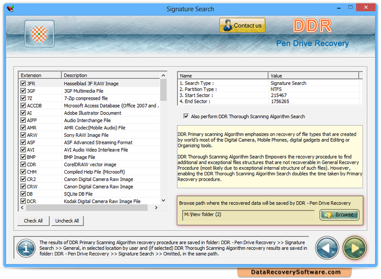The image size is (381, 279).
Task: Go back with the blue arrow button
Action: coord(327,248)
